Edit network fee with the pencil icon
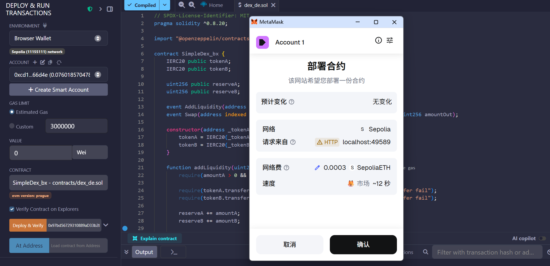The image size is (550, 266). 317,168
